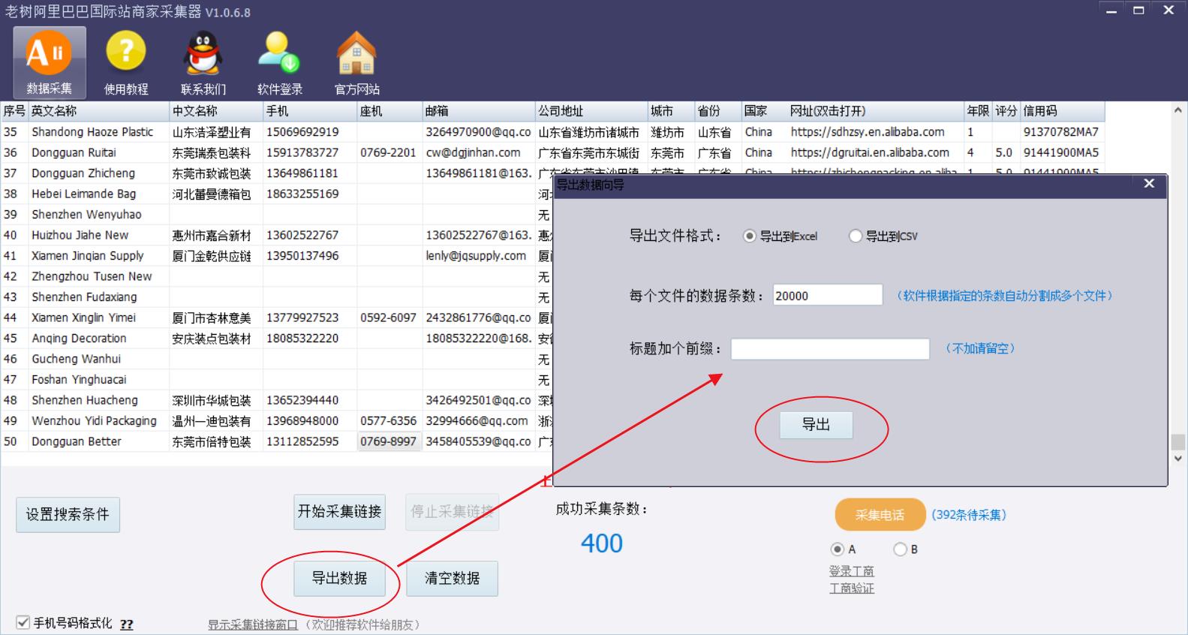Choose the 导出到CSV radio option
The image size is (1188, 635).
(x=855, y=236)
